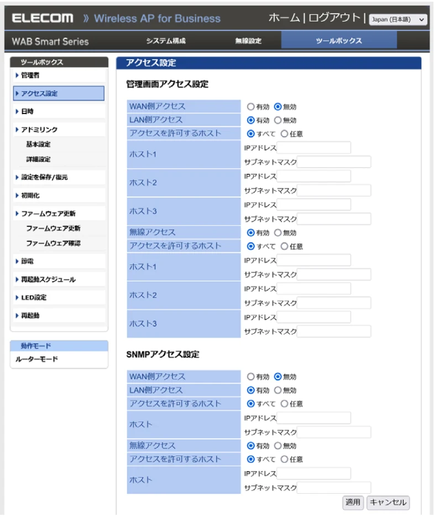Click wireless ホスト3 IPアドレス field
Image resolution: width=434 pixels, height=517 pixels.
point(313,317)
